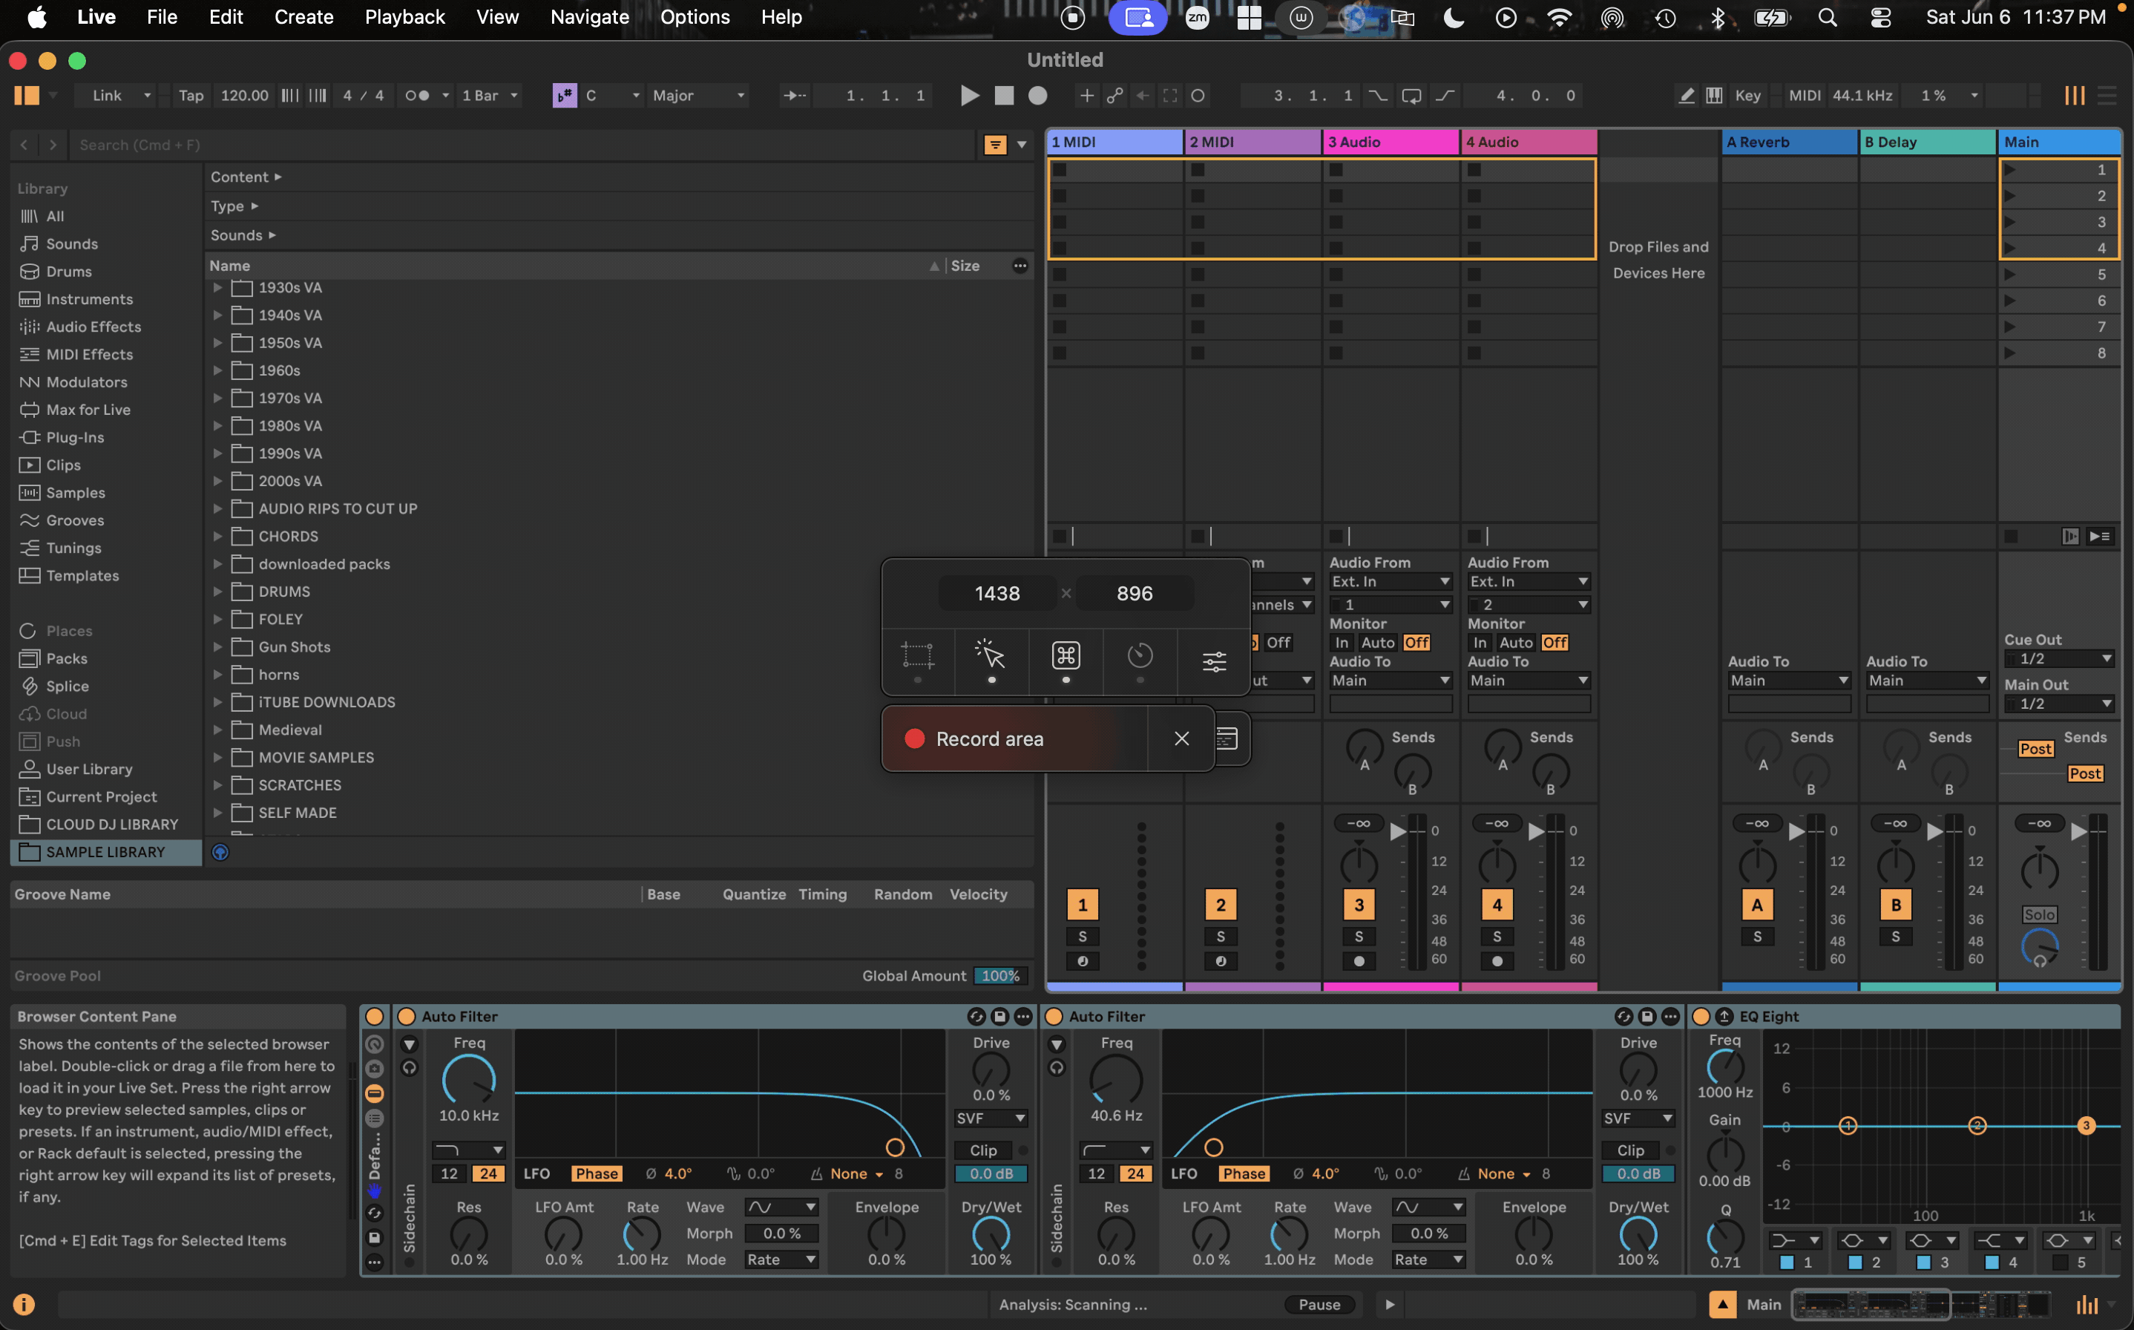This screenshot has height=1330, width=2134.
Task: Set track 3 Audio monitor to Off
Action: point(1416,643)
